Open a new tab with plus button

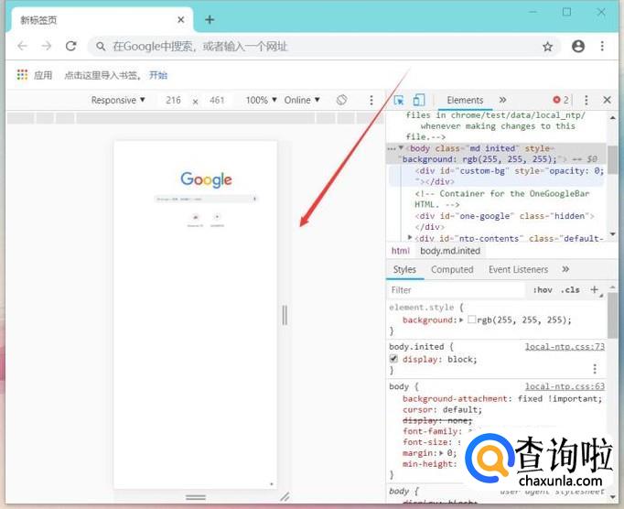(x=210, y=19)
